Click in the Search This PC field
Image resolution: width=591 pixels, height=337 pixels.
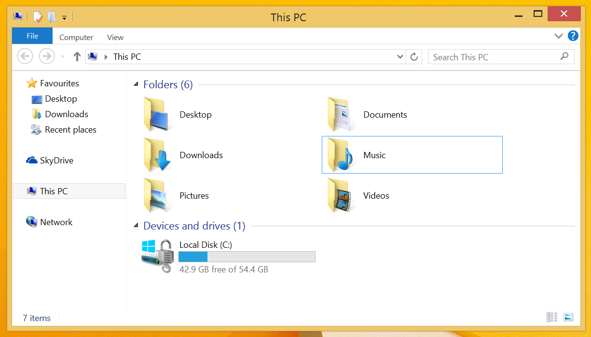(x=495, y=57)
